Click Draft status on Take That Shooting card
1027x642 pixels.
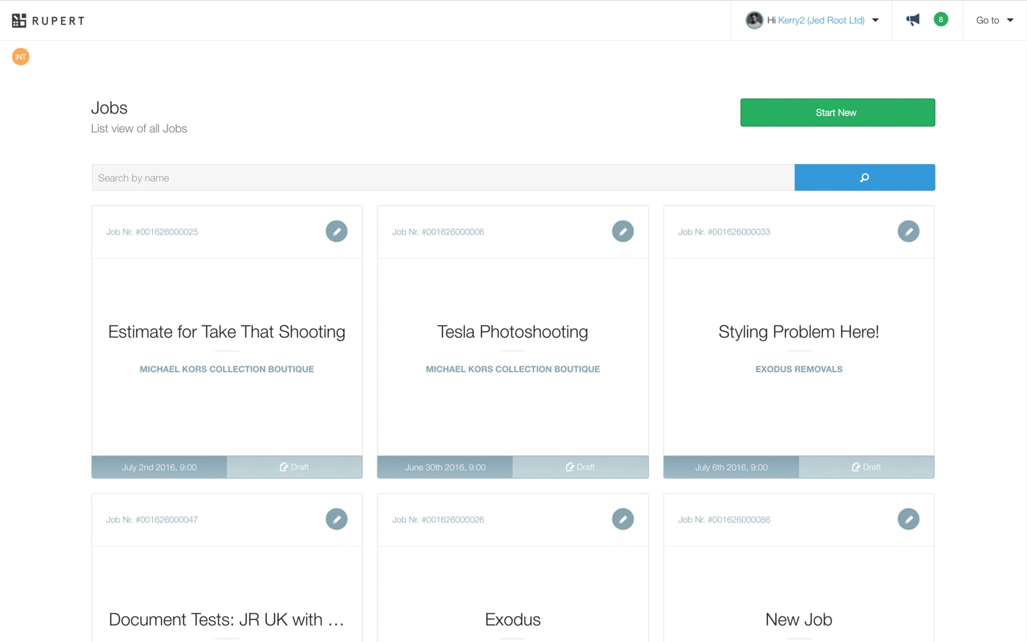point(294,467)
